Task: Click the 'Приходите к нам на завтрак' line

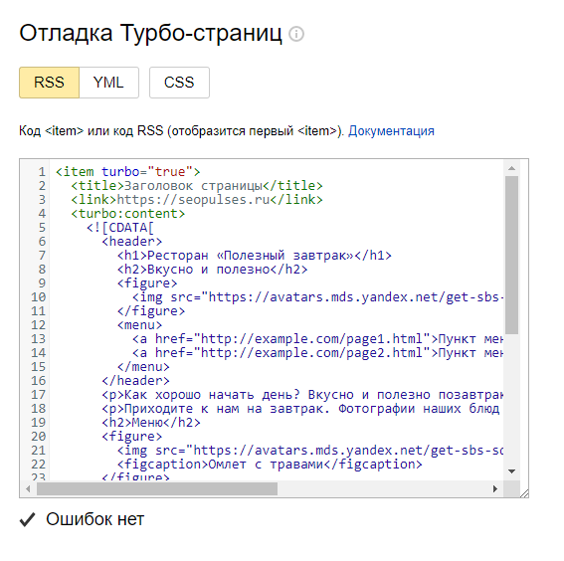Action: tap(300, 409)
